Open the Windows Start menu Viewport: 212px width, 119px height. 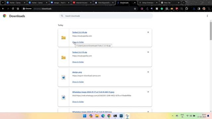[x=85, y=116]
